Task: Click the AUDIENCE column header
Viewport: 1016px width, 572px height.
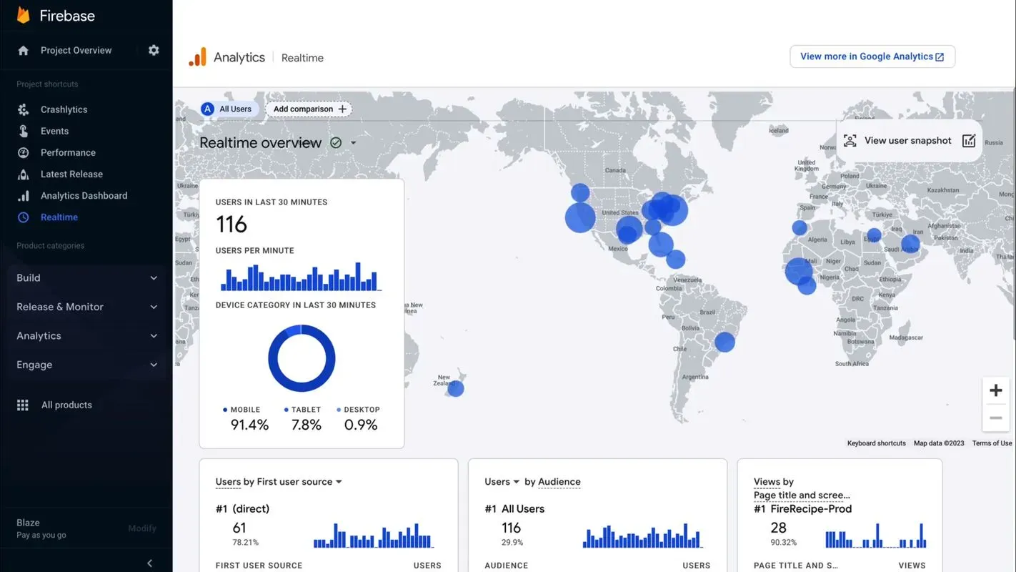Action: pyautogui.click(x=506, y=566)
